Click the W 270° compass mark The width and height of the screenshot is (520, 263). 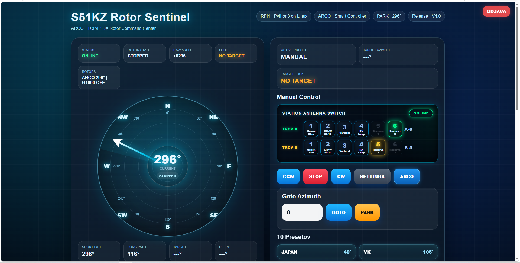(112, 166)
